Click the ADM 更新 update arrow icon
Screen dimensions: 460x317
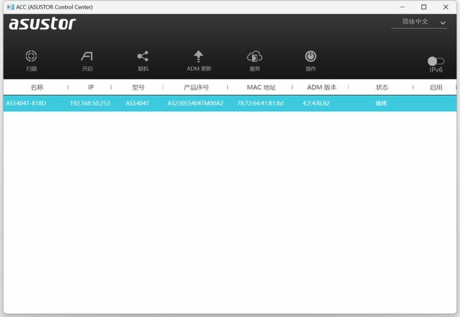point(198,56)
